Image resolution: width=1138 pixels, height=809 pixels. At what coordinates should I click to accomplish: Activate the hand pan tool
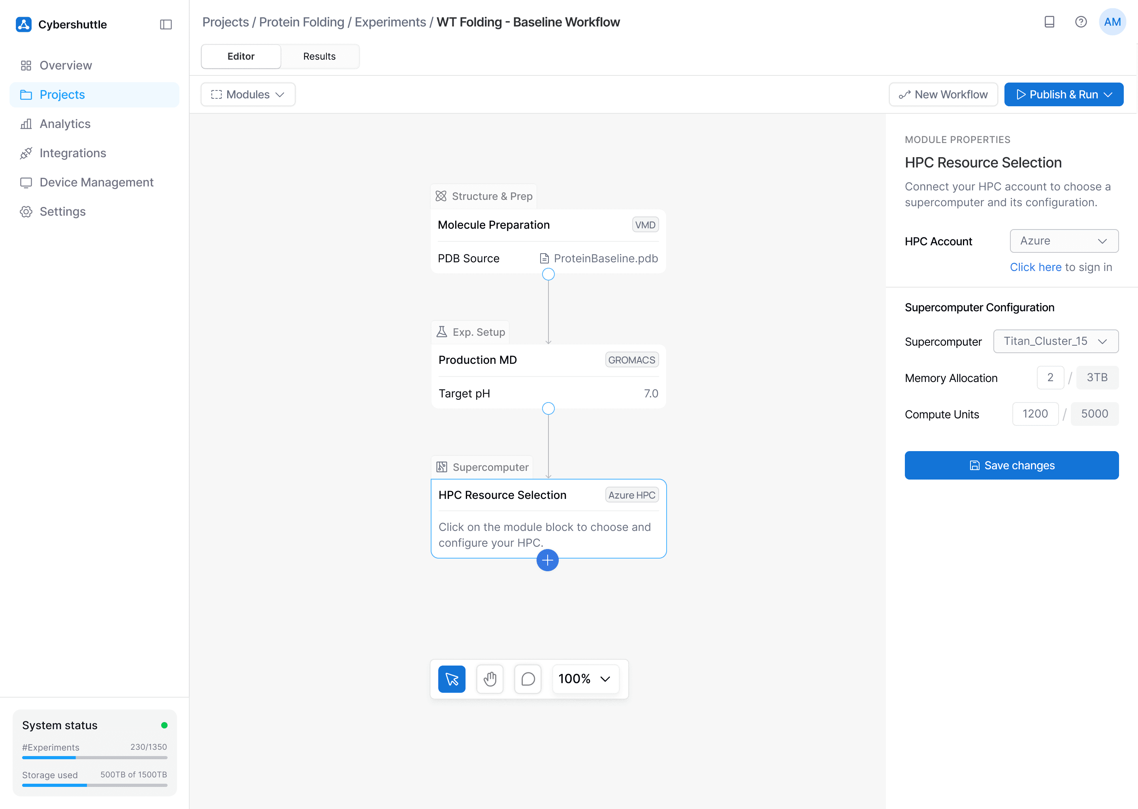point(490,679)
